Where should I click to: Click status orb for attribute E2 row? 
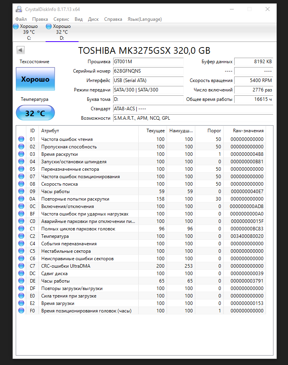(21, 303)
